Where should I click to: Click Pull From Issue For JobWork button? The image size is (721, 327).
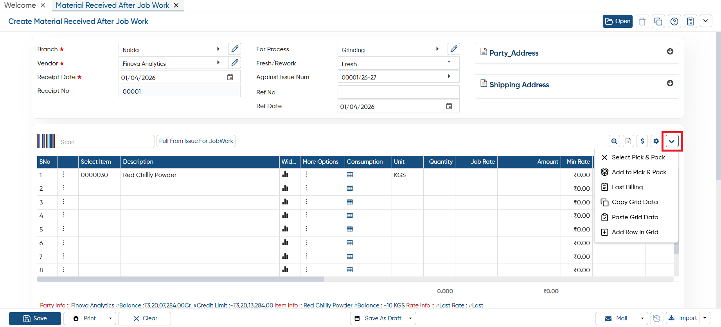pyautogui.click(x=196, y=141)
